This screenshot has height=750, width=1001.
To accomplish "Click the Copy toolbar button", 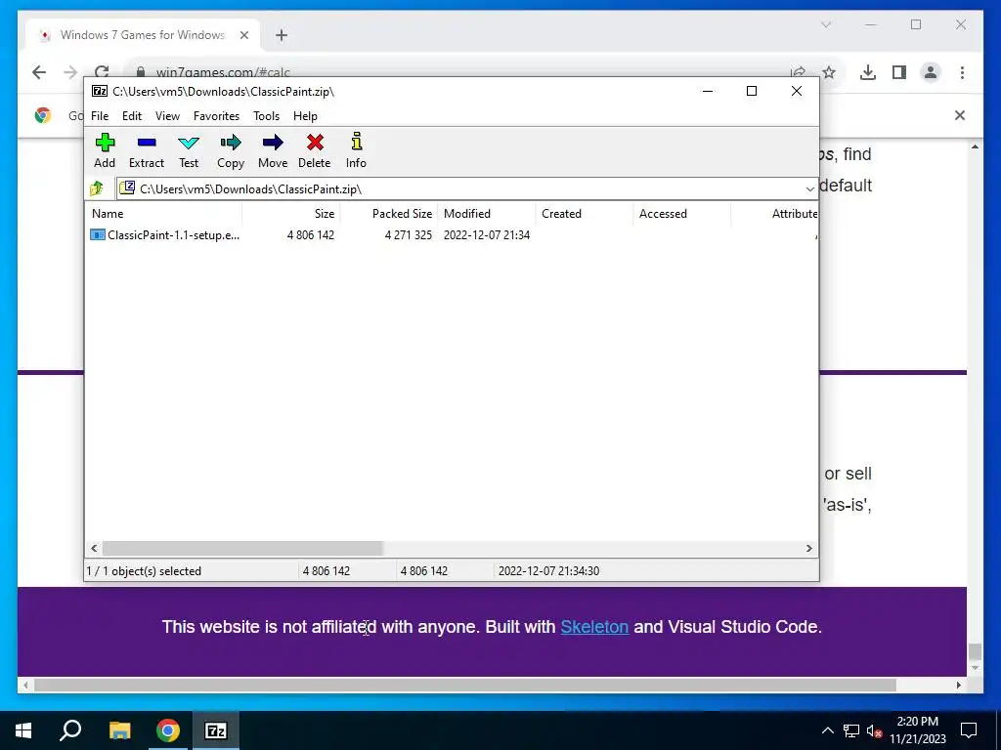I will click(231, 150).
